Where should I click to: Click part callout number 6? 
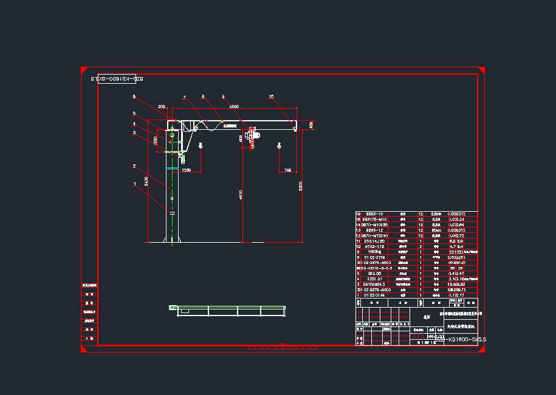point(134,96)
